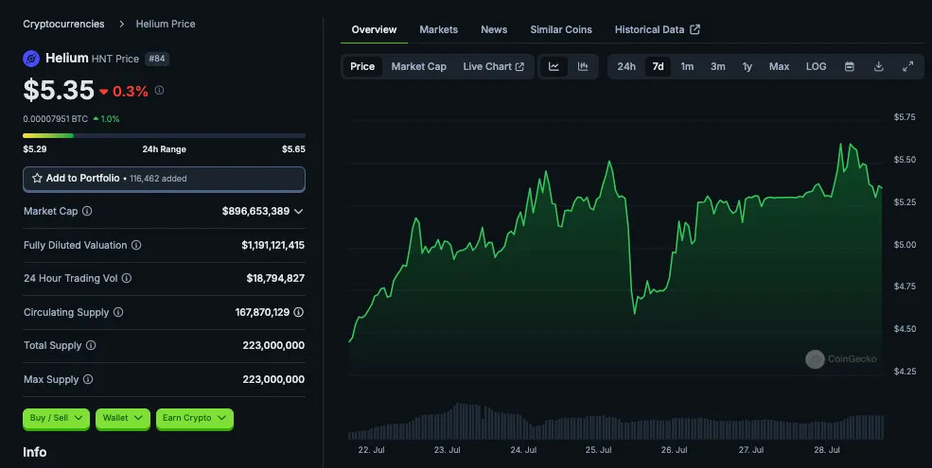The height and width of the screenshot is (468, 932).
Task: Select the 7d time range
Action: pyautogui.click(x=658, y=66)
